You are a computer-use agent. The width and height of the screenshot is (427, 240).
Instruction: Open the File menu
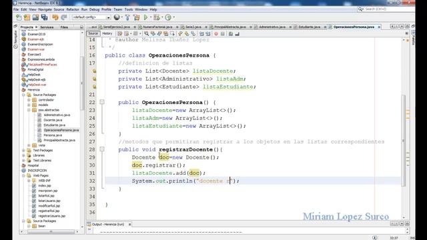click(x=16, y=9)
